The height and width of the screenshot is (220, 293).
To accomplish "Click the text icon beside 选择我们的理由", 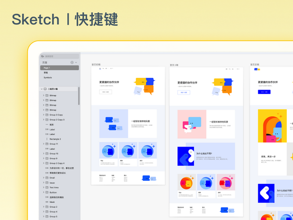I will [47, 197].
